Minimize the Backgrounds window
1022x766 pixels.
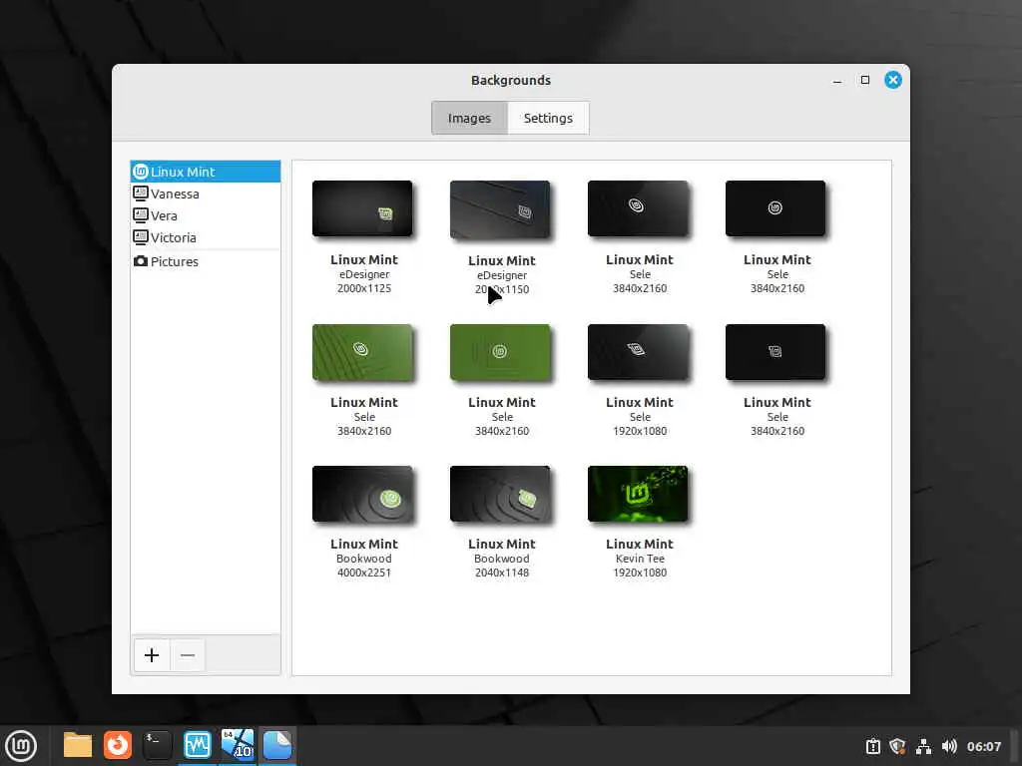coord(837,80)
